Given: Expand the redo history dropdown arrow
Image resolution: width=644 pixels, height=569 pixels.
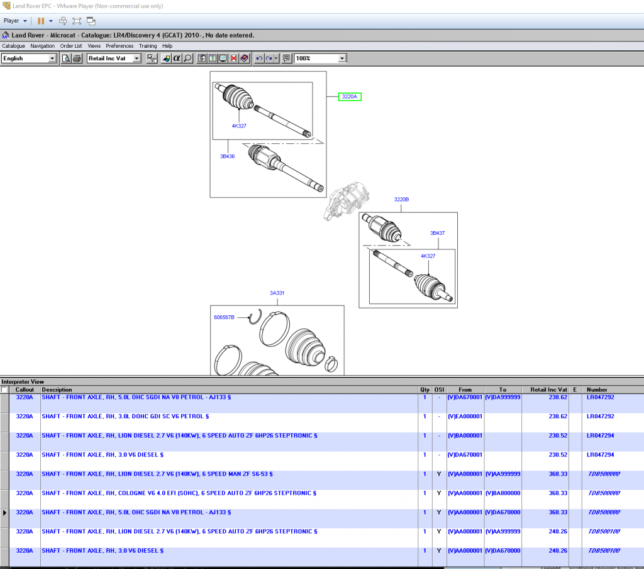Looking at the screenshot, I should (x=276, y=58).
